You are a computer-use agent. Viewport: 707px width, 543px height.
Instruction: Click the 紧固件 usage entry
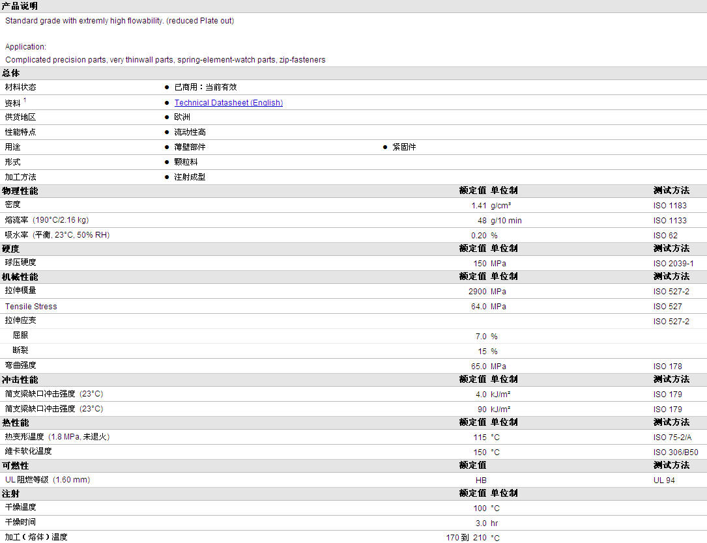point(404,147)
